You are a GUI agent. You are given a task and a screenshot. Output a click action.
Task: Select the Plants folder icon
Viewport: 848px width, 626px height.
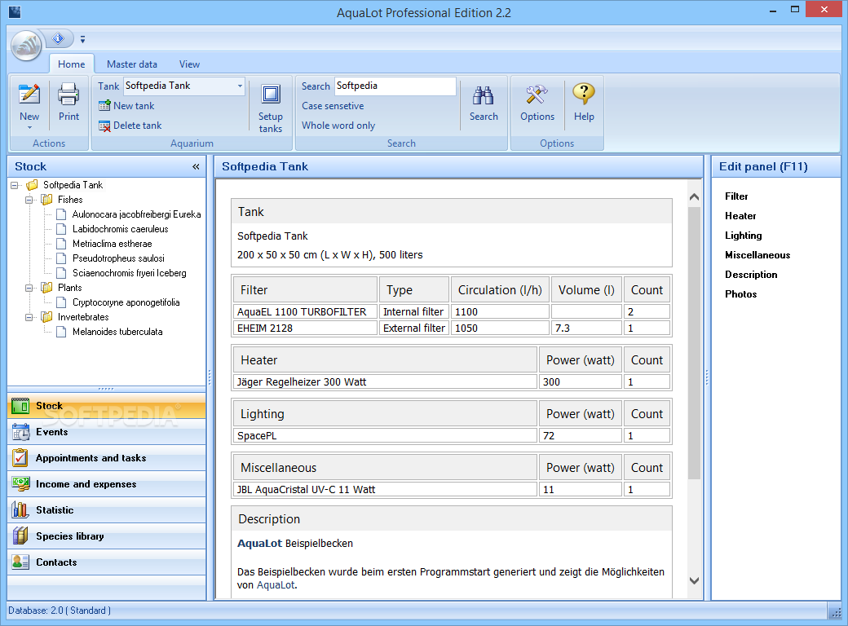coord(47,288)
